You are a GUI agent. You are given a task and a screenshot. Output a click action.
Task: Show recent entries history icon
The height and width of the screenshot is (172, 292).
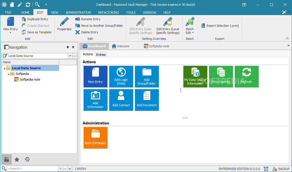click(27, 159)
